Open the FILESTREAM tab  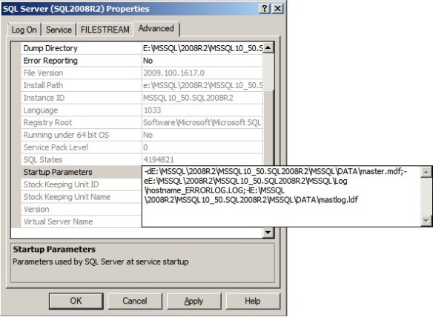point(105,30)
